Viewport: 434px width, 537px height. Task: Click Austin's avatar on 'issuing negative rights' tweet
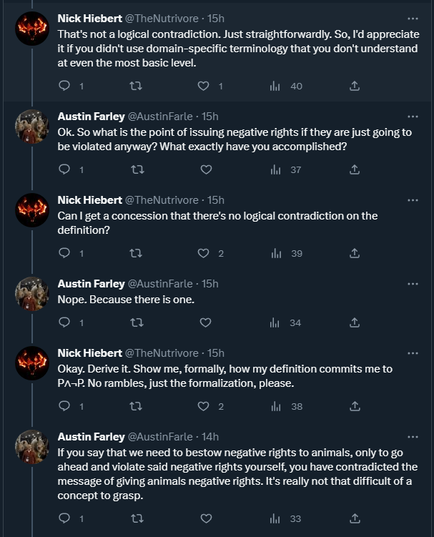coord(31,127)
